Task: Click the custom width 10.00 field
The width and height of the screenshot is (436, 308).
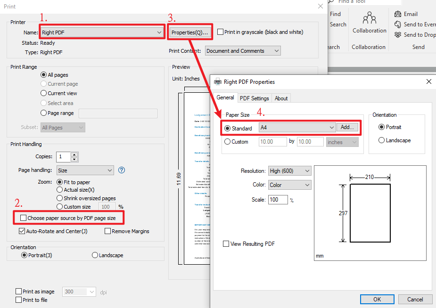Action: tap(273, 142)
